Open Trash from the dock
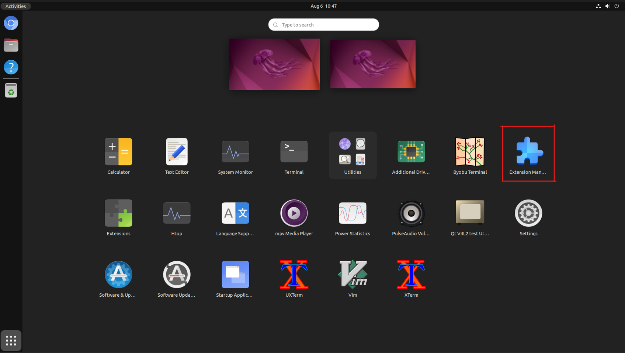Image resolution: width=625 pixels, height=353 pixels. (x=11, y=91)
